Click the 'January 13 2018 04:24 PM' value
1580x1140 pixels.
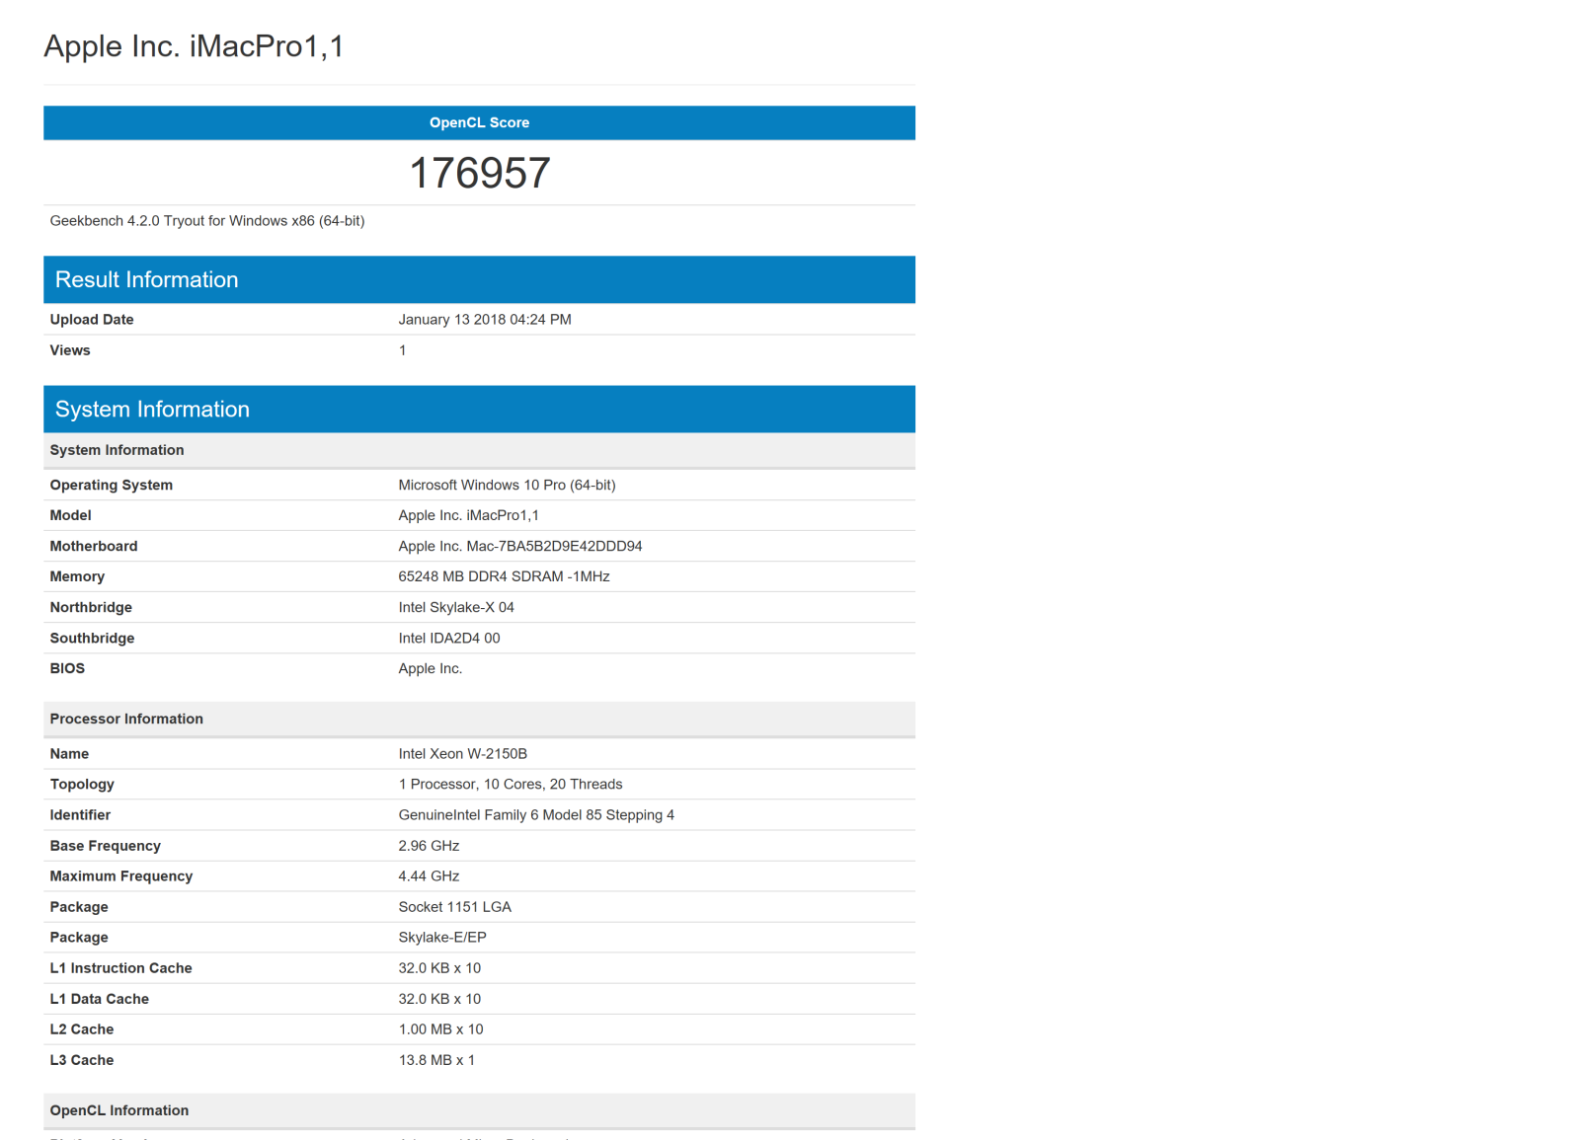485,320
